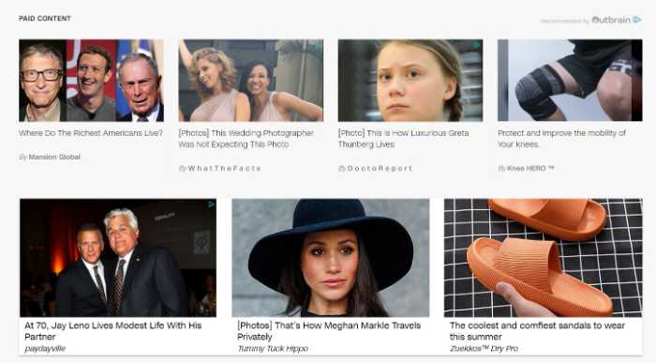Viewport: 656px width, 363px height.
Task: Visit the Mansion Global source link
Action: tap(54, 157)
